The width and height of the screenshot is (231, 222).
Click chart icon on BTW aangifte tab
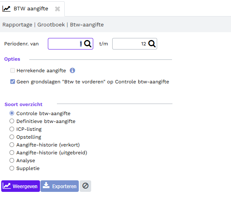coord(6,9)
